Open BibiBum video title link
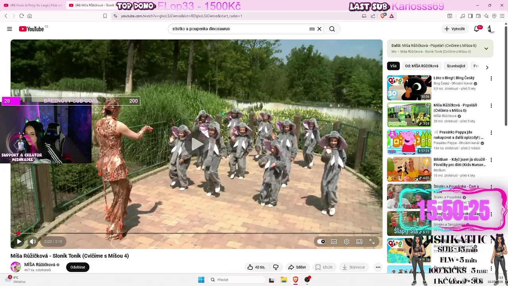This screenshot has width=508, height=286. [x=460, y=162]
